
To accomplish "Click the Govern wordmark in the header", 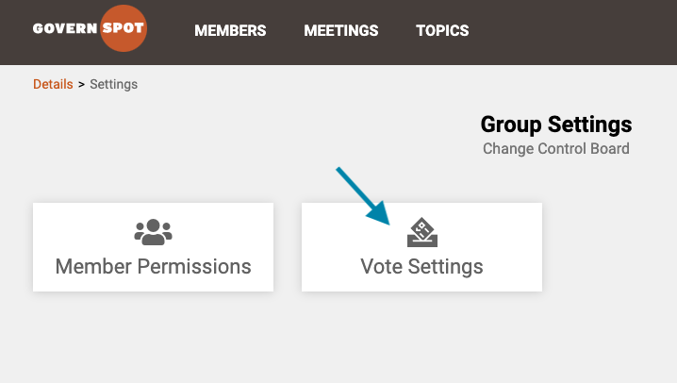I will [65, 28].
